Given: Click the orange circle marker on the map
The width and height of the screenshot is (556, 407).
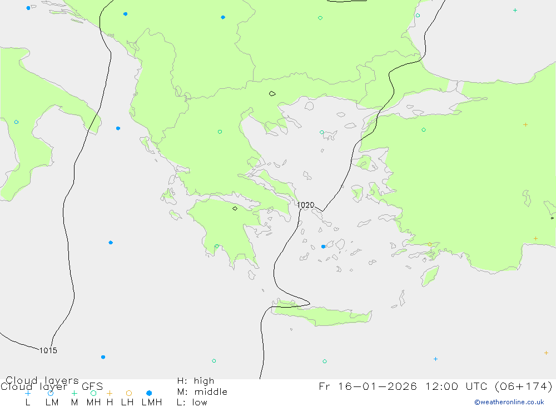Looking at the screenshot, I should 430,244.
